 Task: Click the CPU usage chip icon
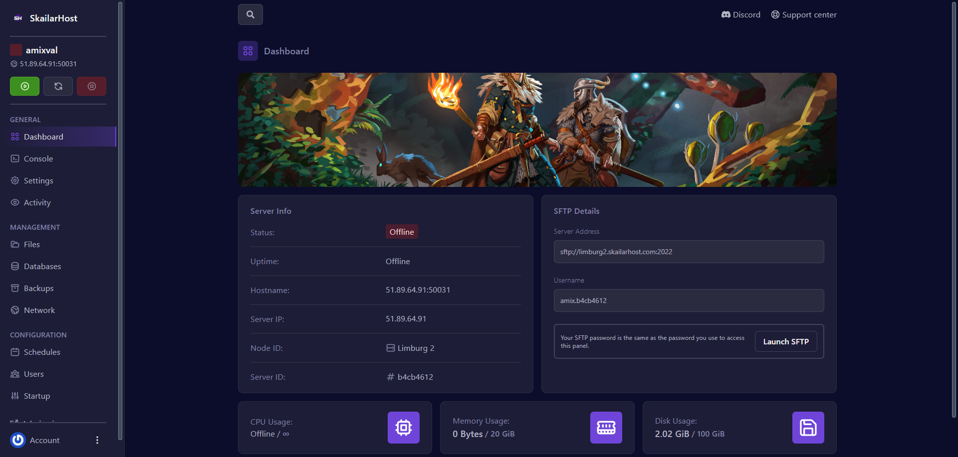click(x=403, y=428)
